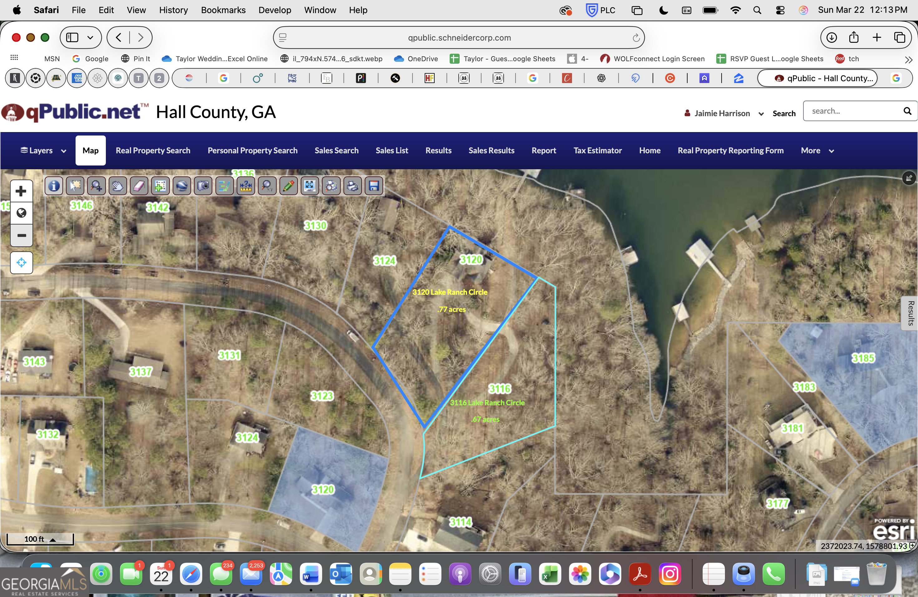Viewport: 918px width, 597px height.
Task: Zoom out with the minus button
Action: [x=21, y=235]
